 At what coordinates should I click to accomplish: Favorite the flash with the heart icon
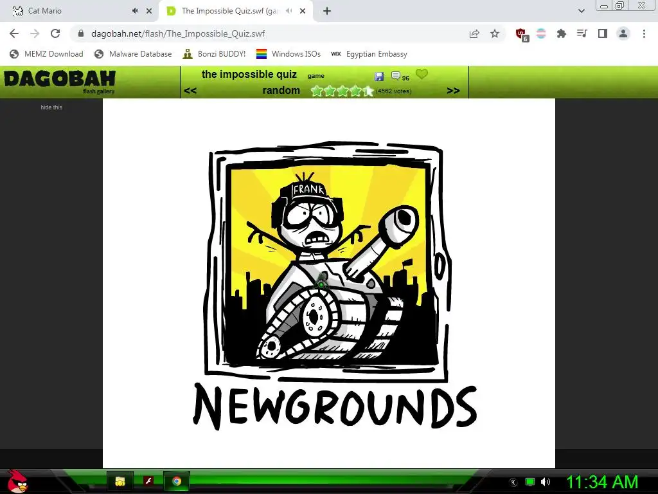[422, 75]
